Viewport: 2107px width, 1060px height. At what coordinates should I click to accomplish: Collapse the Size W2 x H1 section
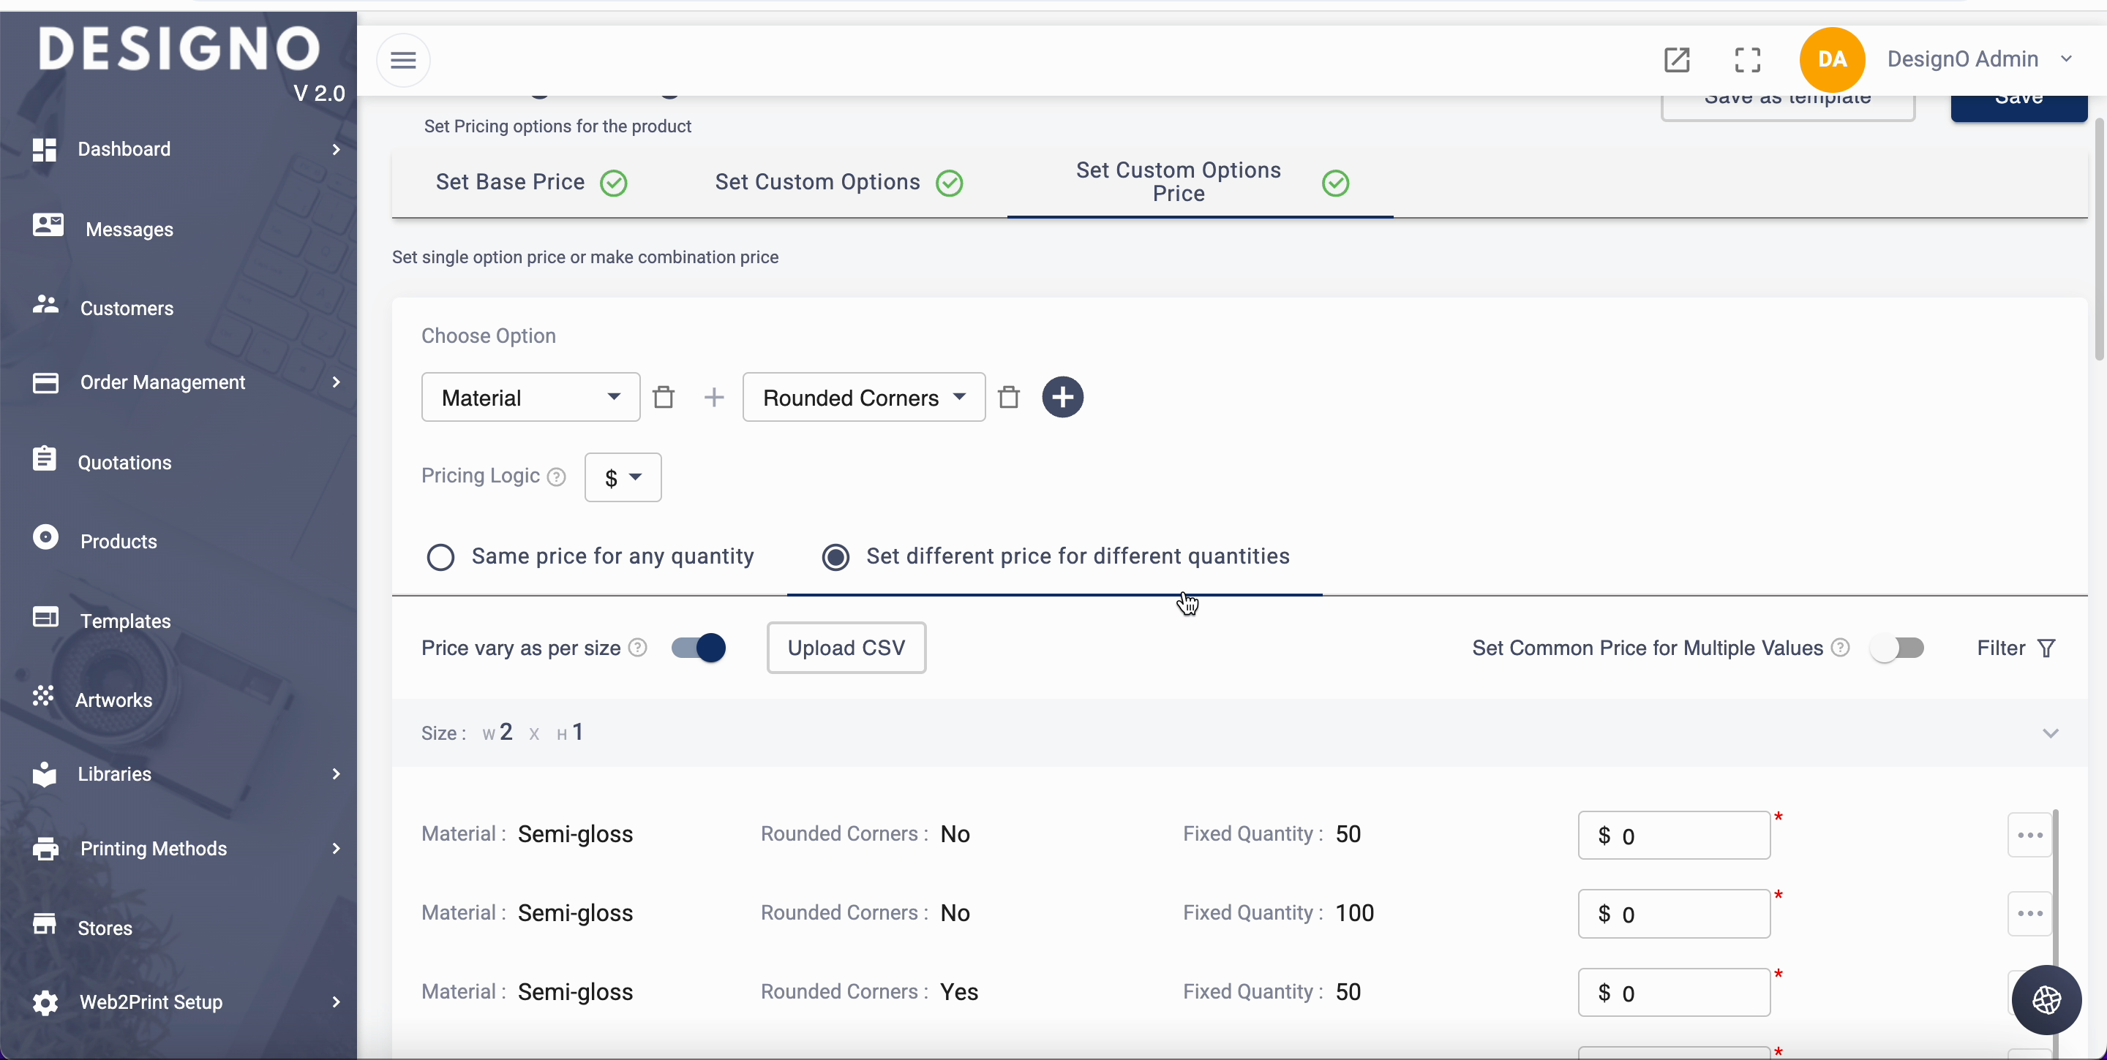click(2050, 733)
